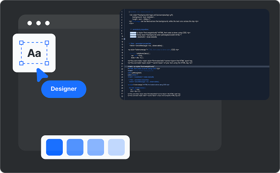Click the middle window control dot

[x=39, y=24]
